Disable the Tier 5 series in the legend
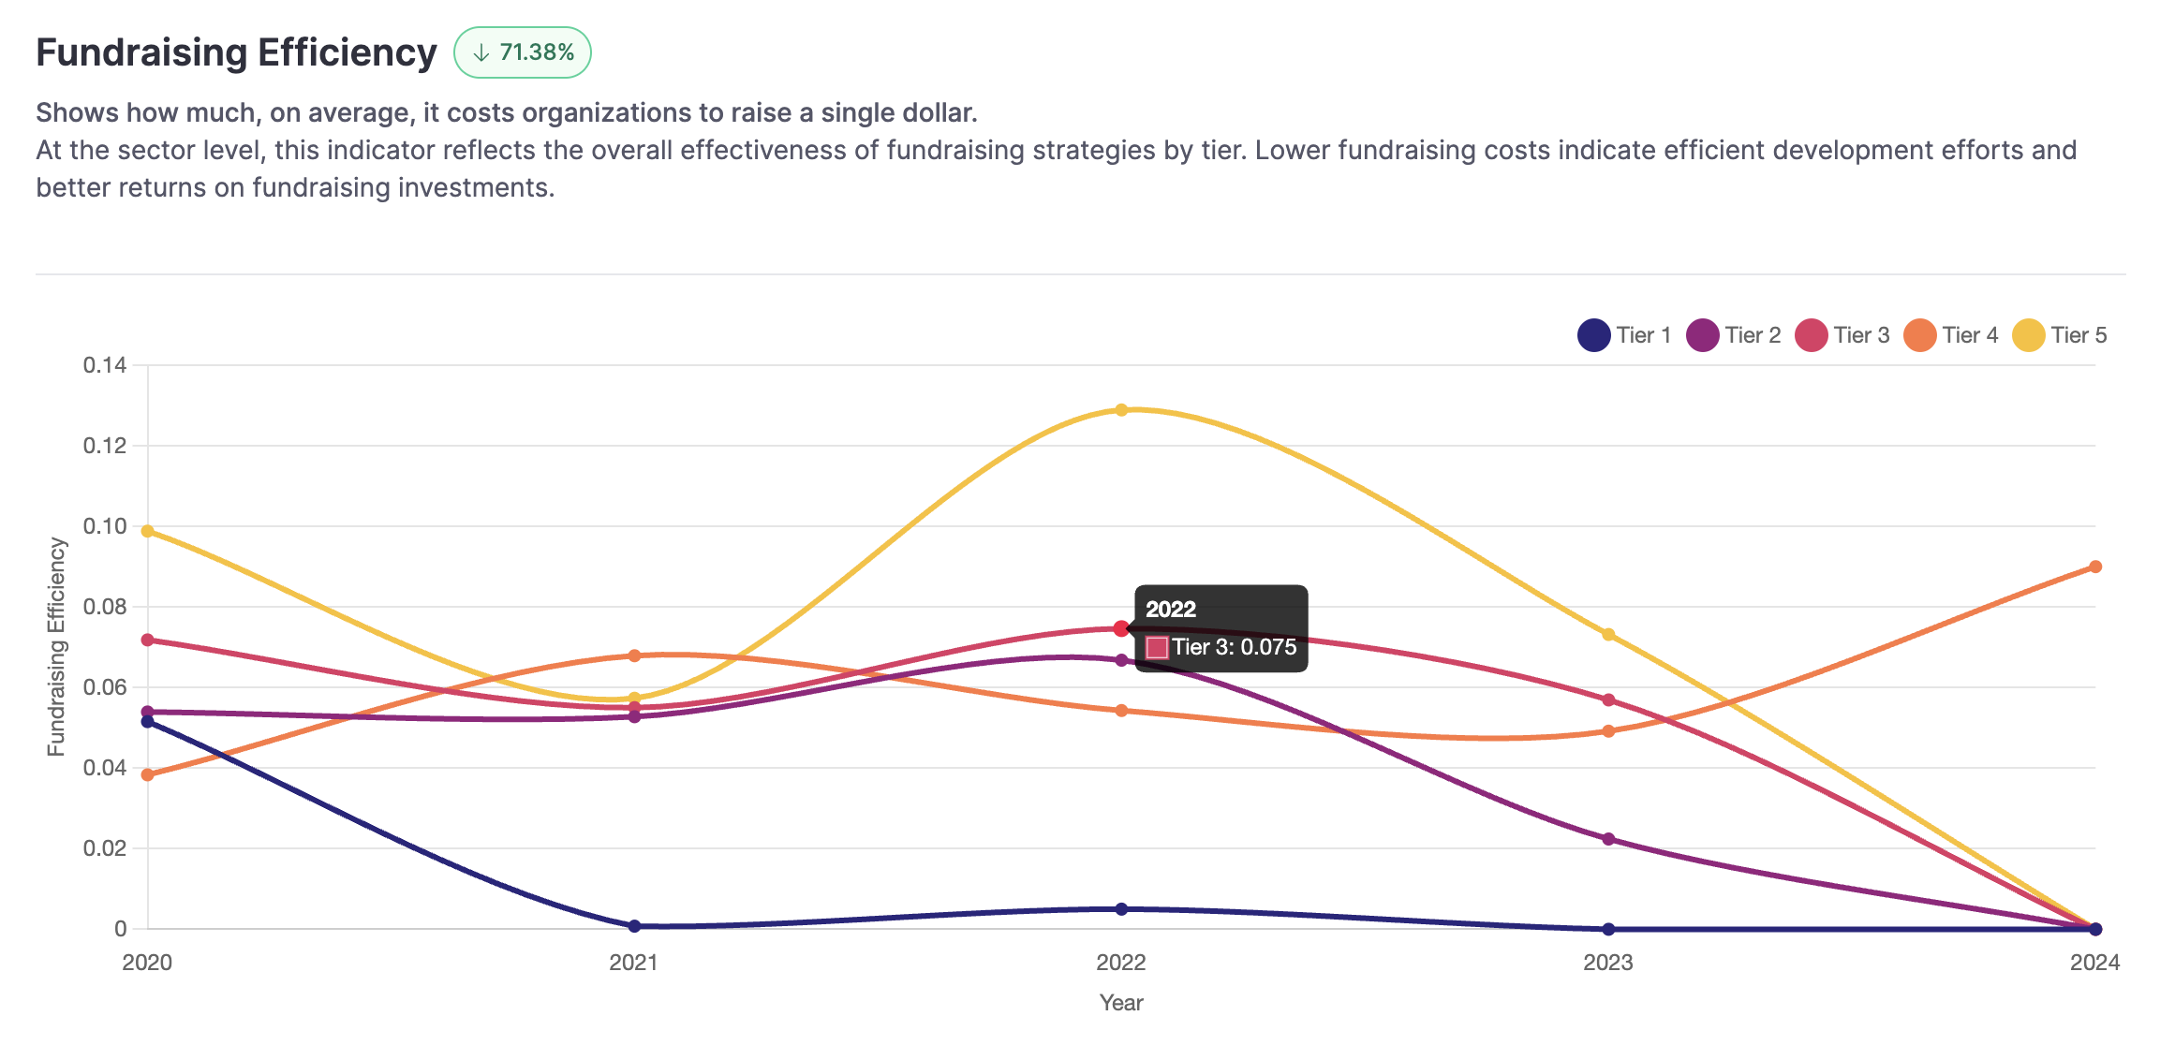 click(2060, 335)
